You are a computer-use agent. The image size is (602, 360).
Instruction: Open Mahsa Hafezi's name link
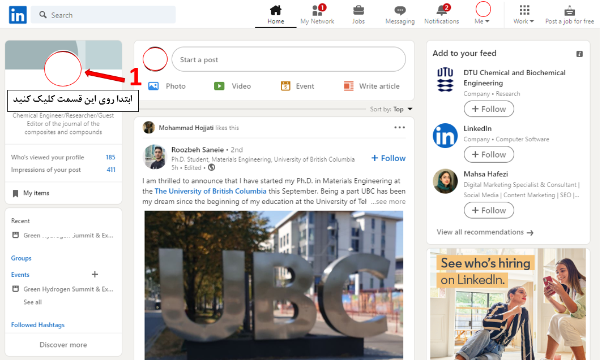tap(486, 174)
